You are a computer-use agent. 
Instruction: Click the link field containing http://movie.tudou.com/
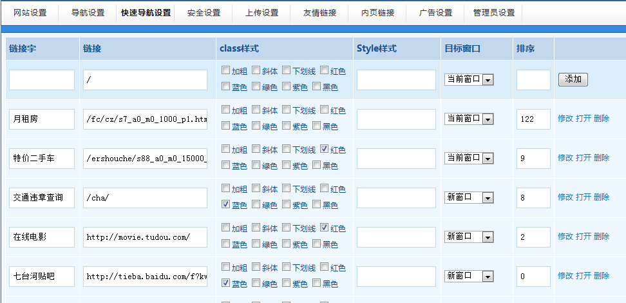click(x=145, y=237)
